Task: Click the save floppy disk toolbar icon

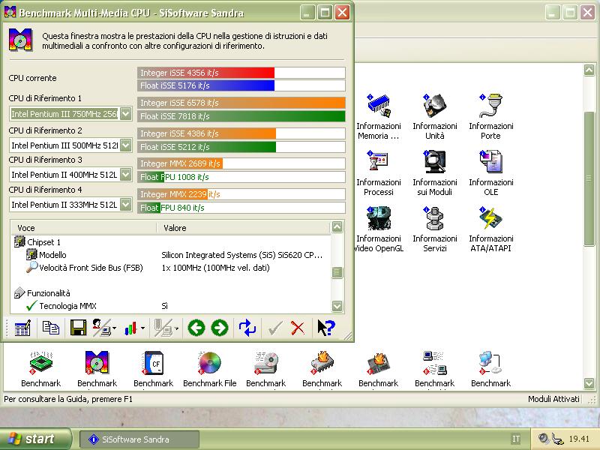Action: tap(78, 328)
